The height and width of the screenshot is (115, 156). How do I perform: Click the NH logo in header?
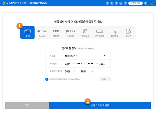point(4,3)
